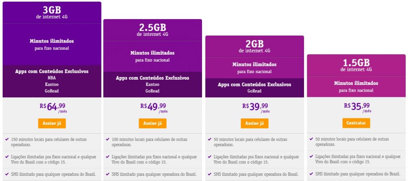Select the 2.5GB de internet 4G heading
Image resolution: width=408 pixels, height=181 pixels.
(153, 30)
